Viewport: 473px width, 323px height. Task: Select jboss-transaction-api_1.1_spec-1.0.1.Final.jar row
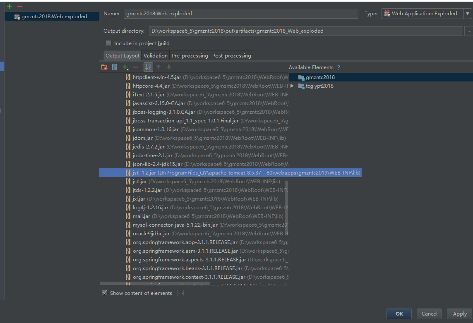point(194,121)
